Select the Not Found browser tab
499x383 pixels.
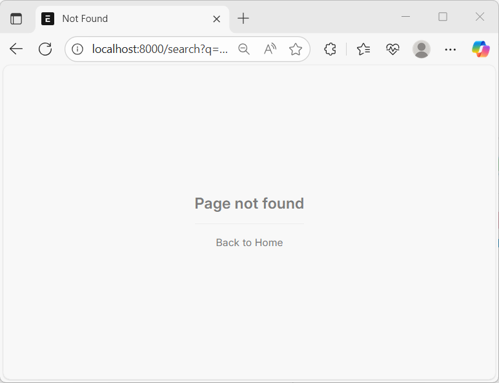[x=132, y=19]
